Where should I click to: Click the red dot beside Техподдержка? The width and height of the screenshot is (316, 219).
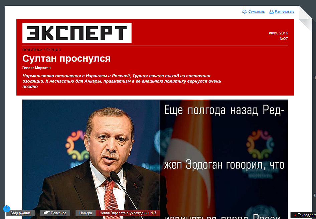click(295, 215)
